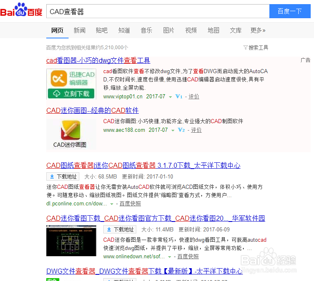Expand dropdown arrow after onlinedown.net URL

point(170,257)
